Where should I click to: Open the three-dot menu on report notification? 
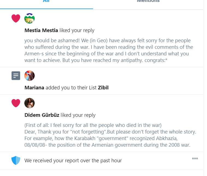[x=195, y=158]
